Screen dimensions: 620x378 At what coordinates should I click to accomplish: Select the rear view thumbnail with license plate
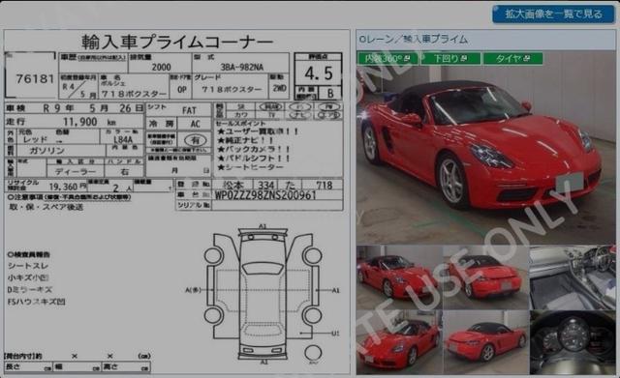pyautogui.click(x=485, y=277)
